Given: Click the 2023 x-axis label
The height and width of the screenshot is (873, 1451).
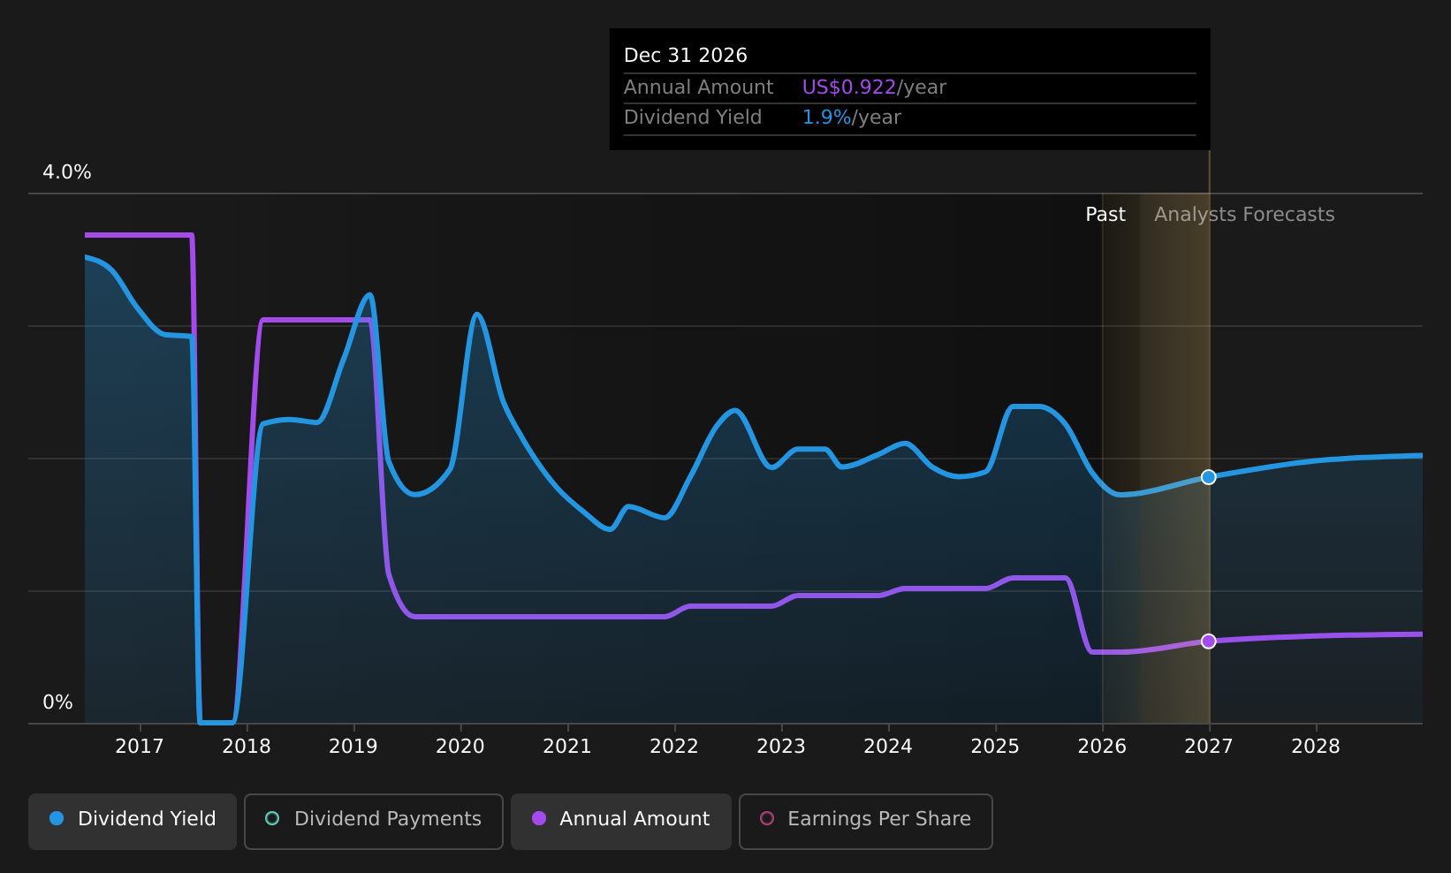Looking at the screenshot, I should pos(781,747).
